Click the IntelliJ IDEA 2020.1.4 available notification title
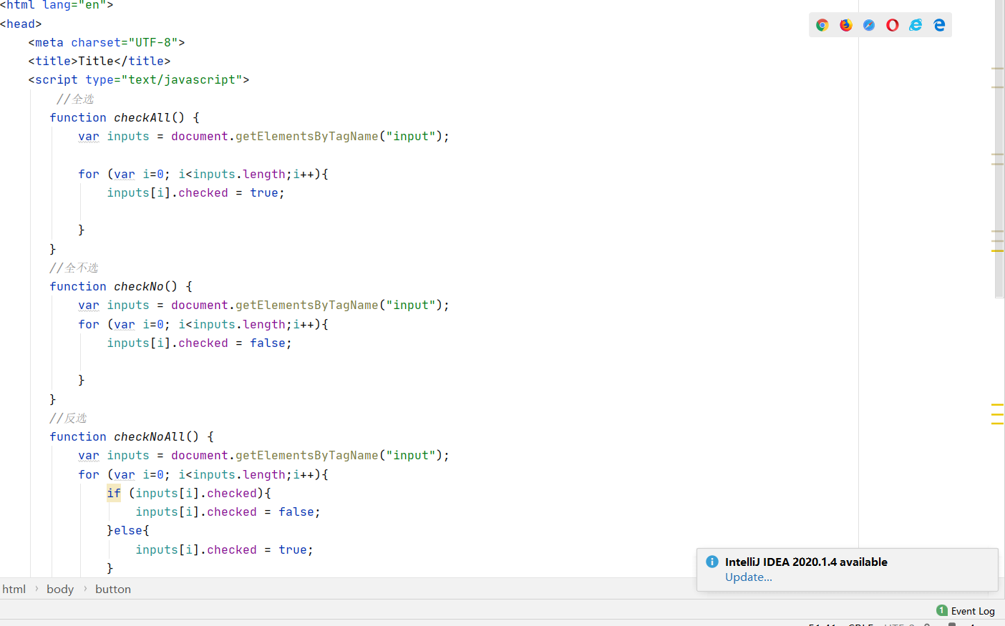Screen dimensions: 1005x626 click(806, 562)
